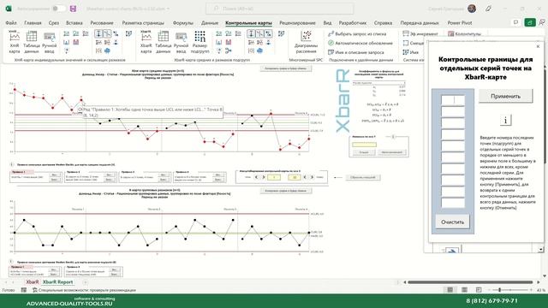
Task: Click the Очистить button in dialog
Action: (453, 222)
